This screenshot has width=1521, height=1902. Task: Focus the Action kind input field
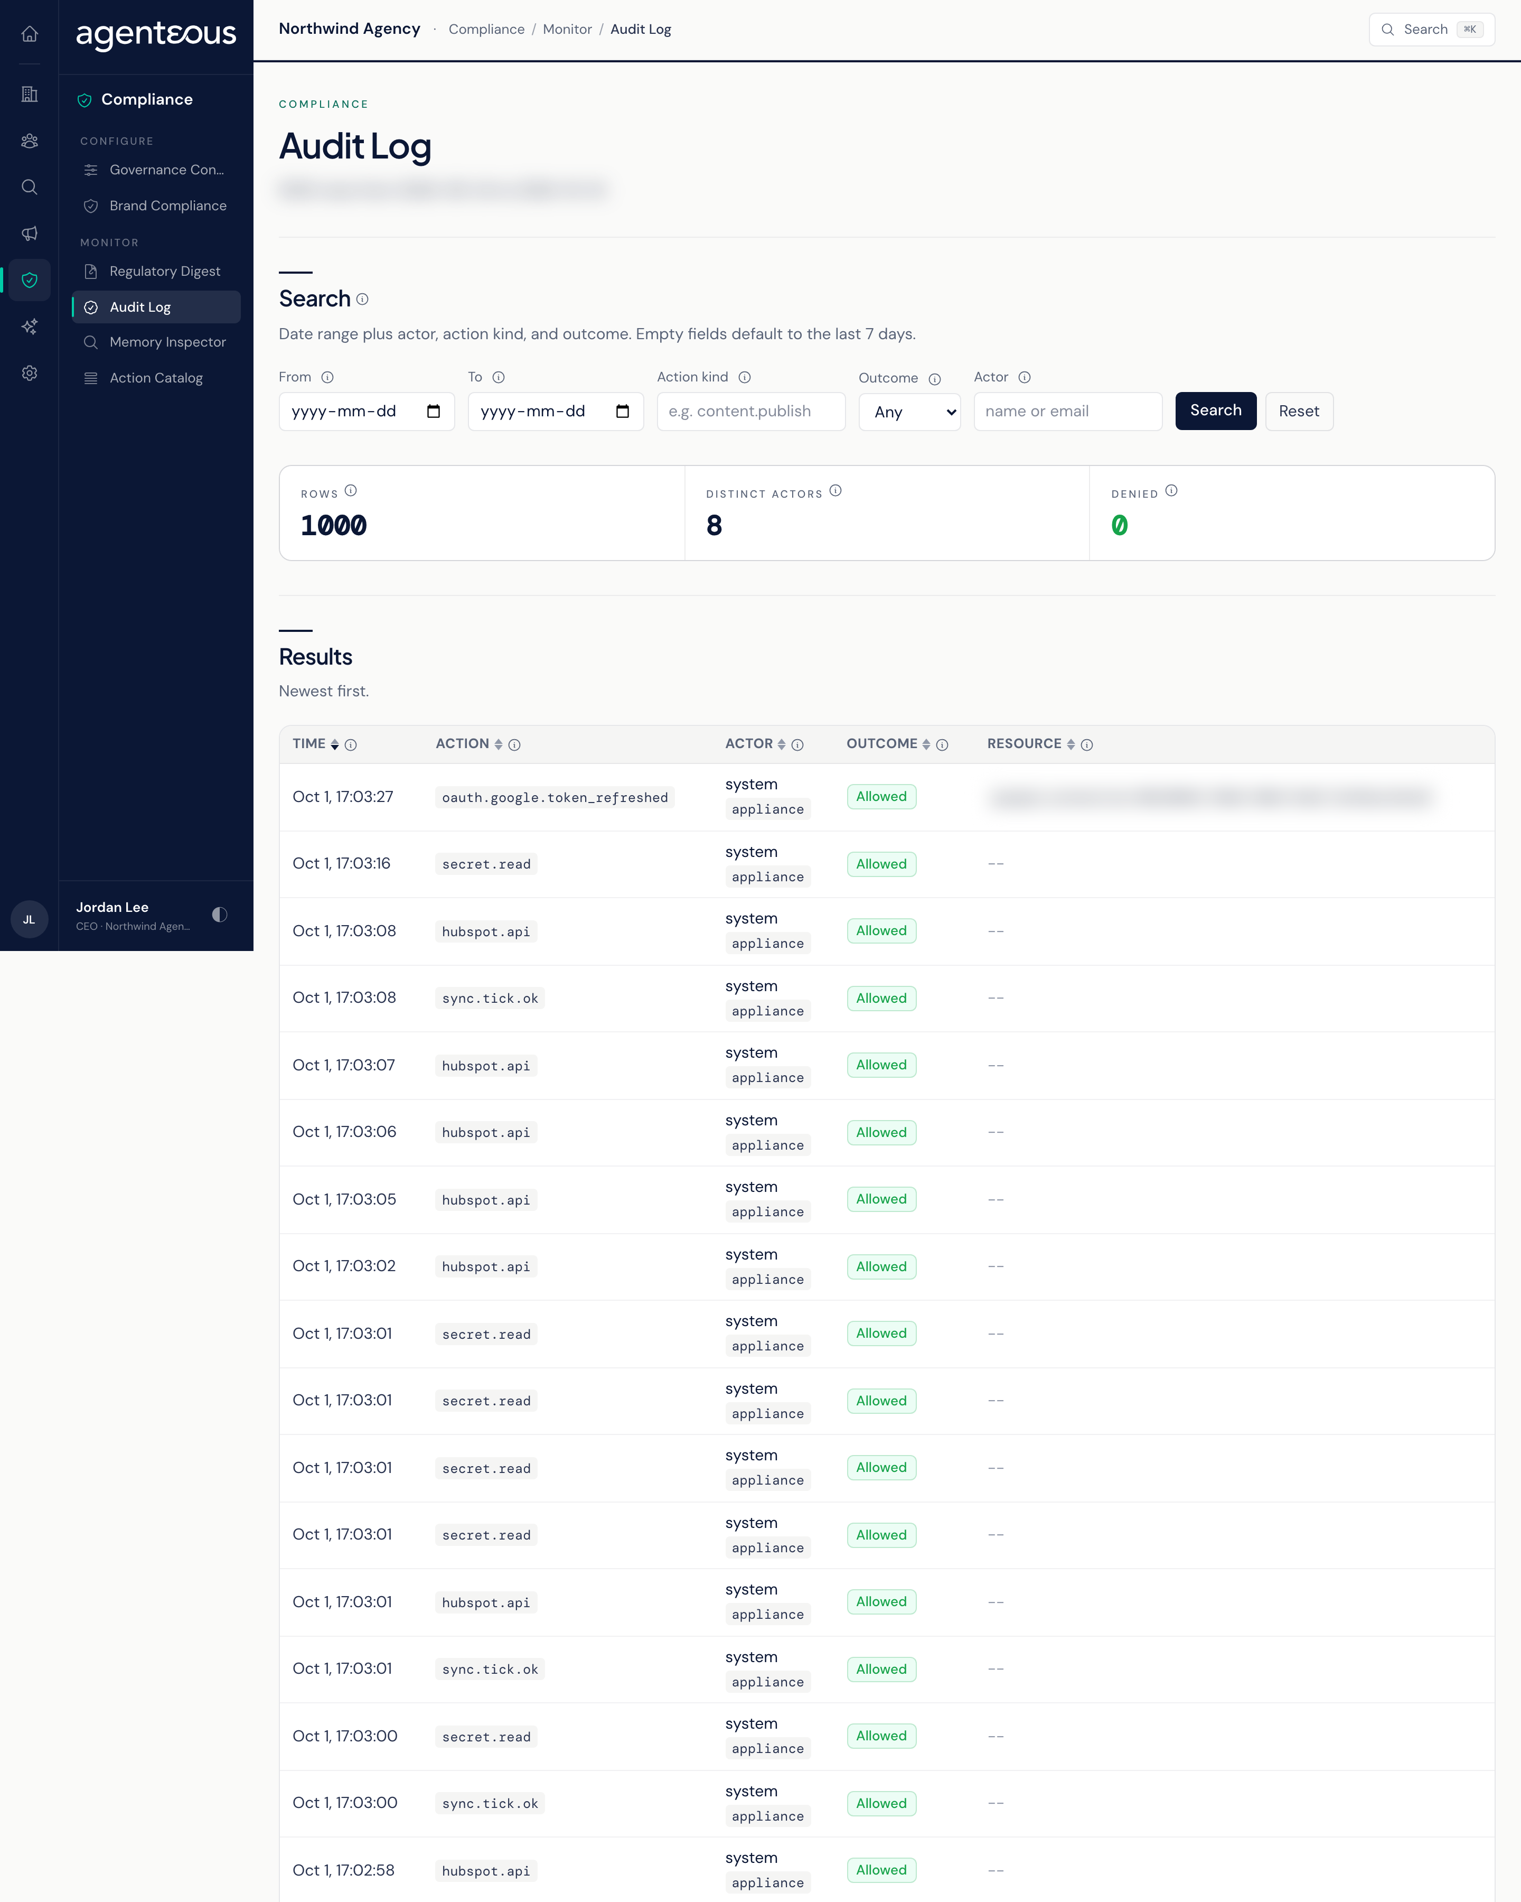point(750,411)
